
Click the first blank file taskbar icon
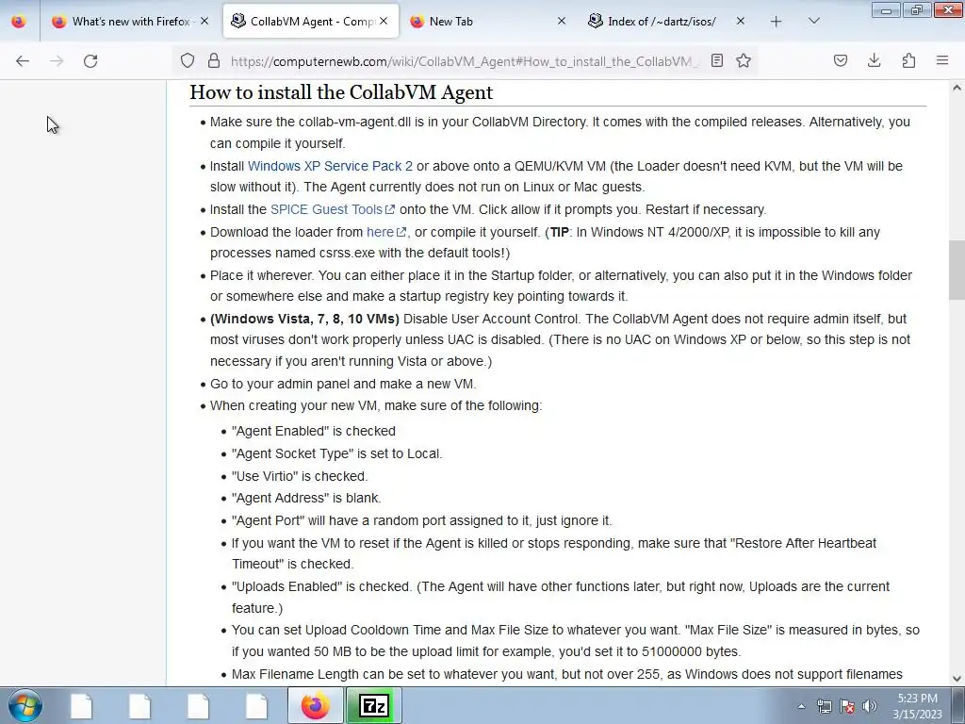[81, 705]
